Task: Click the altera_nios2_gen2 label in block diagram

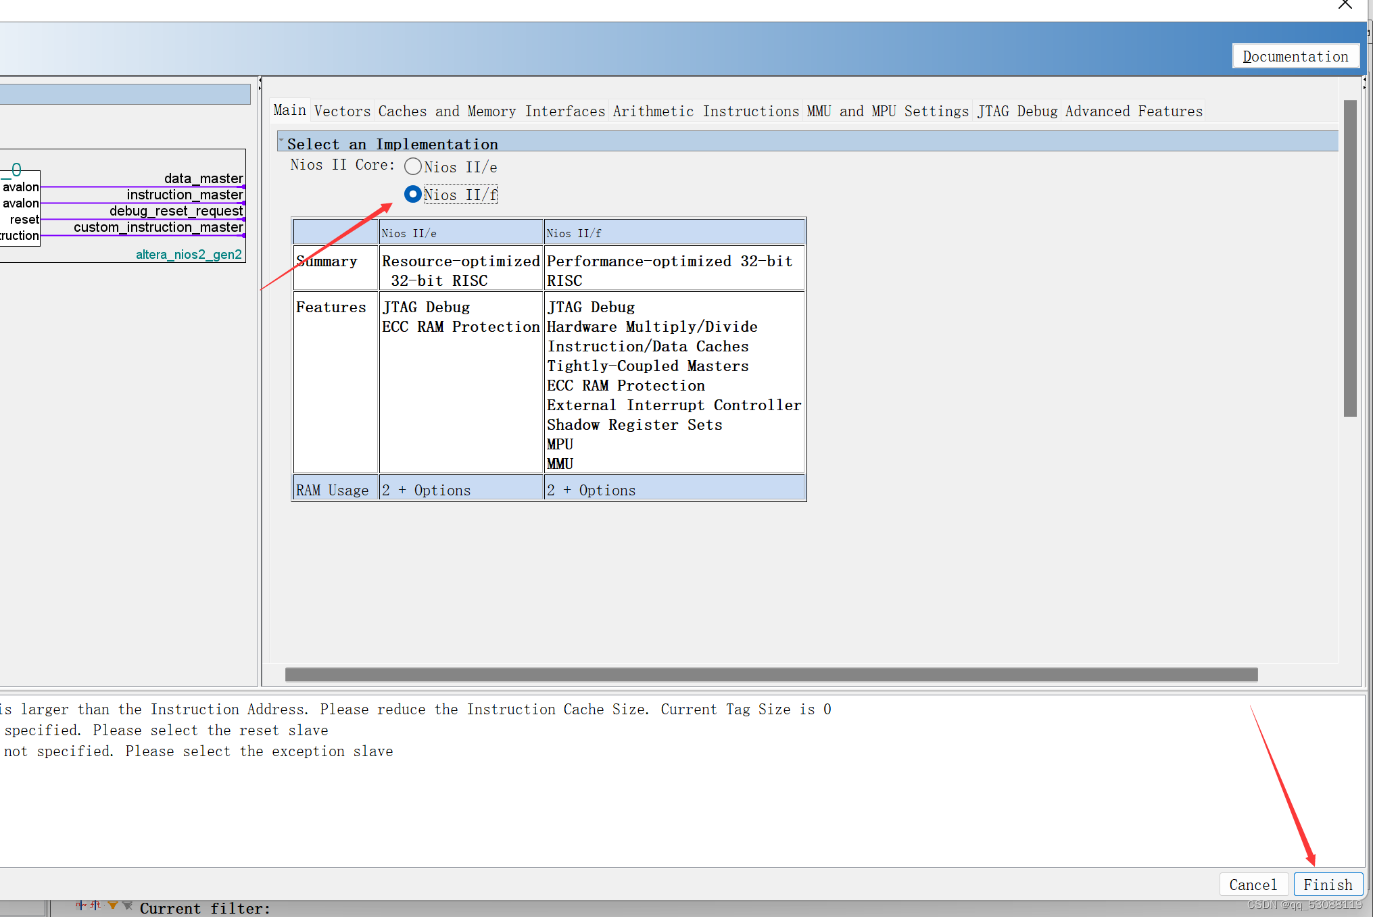Action: [x=189, y=254]
